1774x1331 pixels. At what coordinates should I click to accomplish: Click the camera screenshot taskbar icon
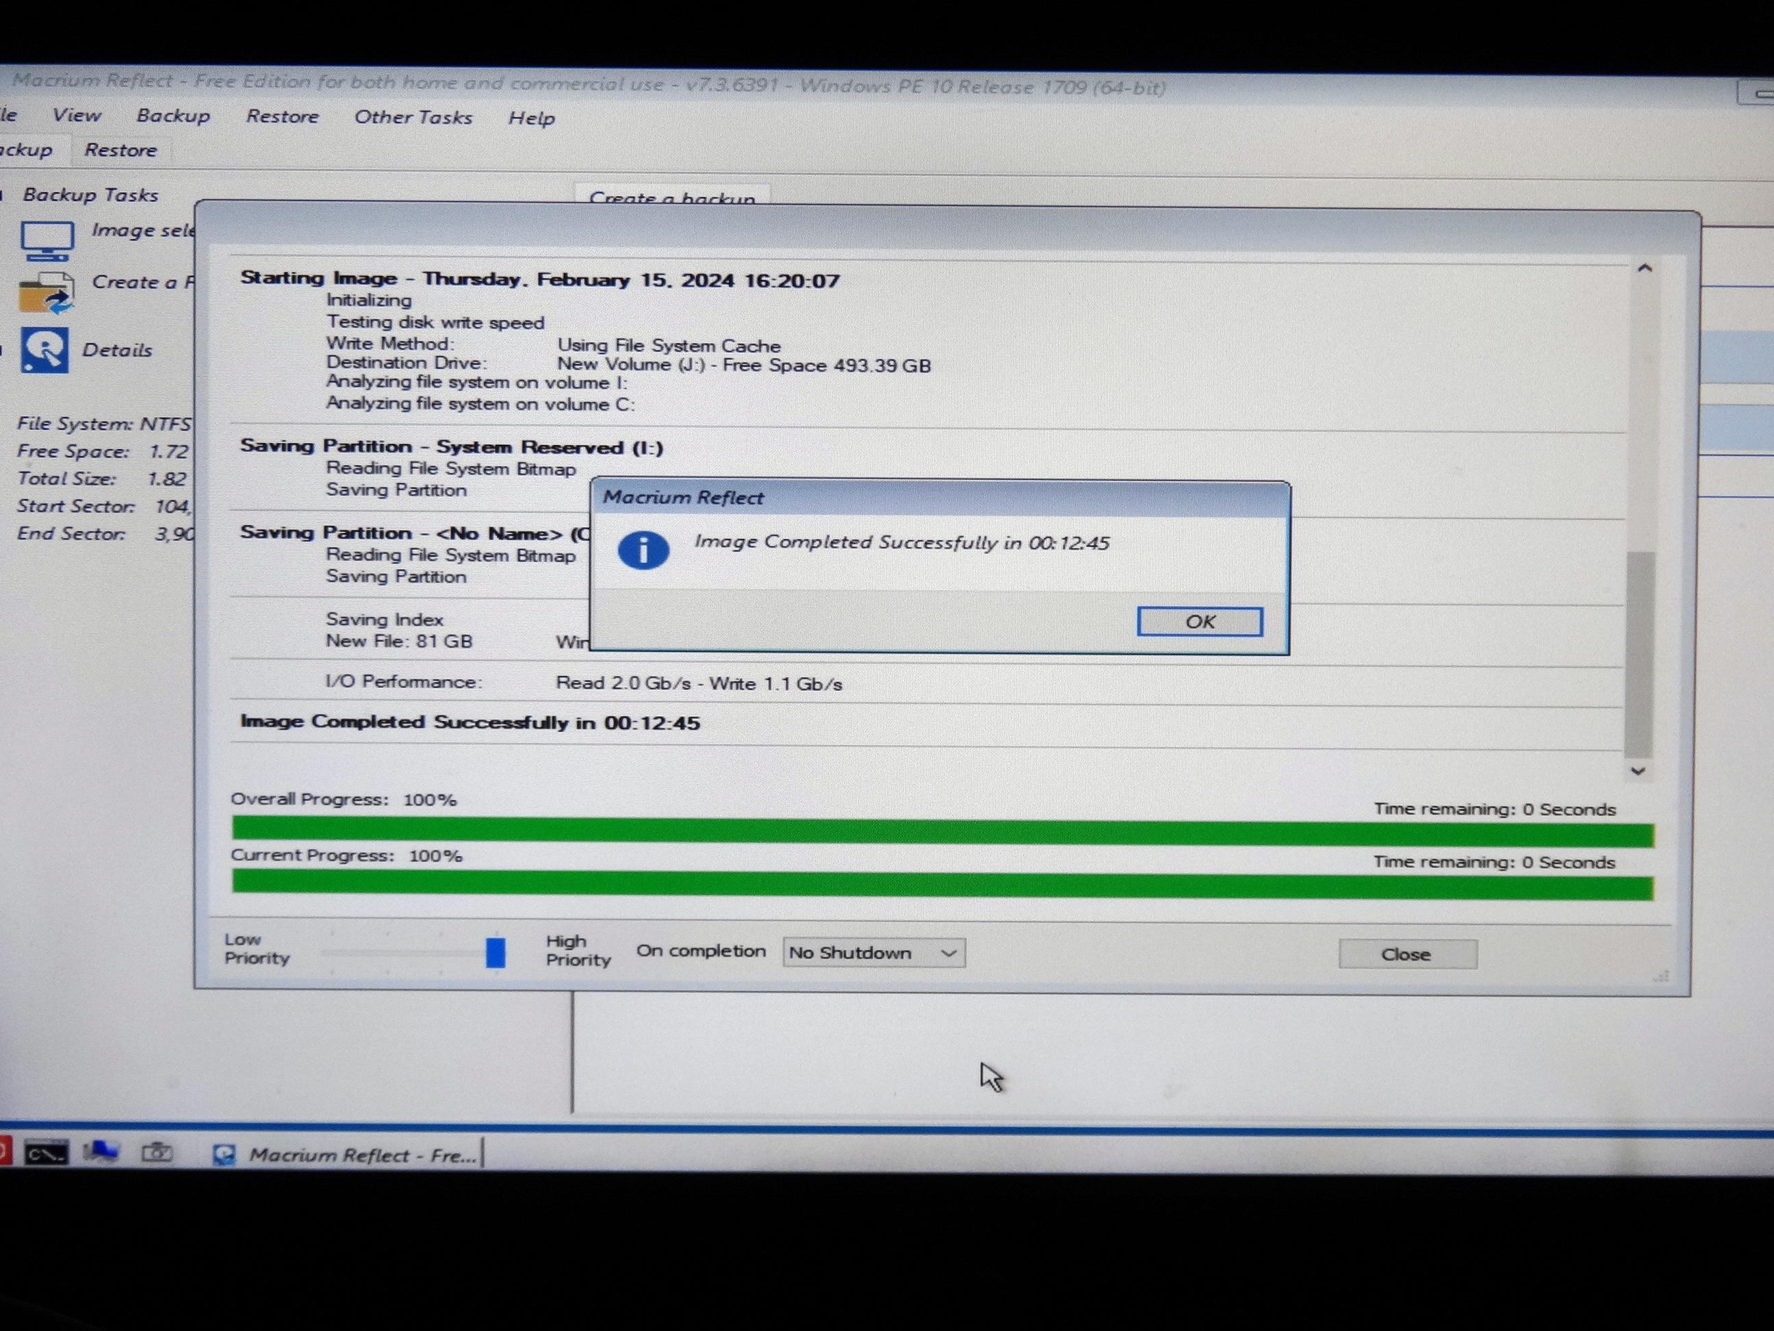pyautogui.click(x=157, y=1153)
